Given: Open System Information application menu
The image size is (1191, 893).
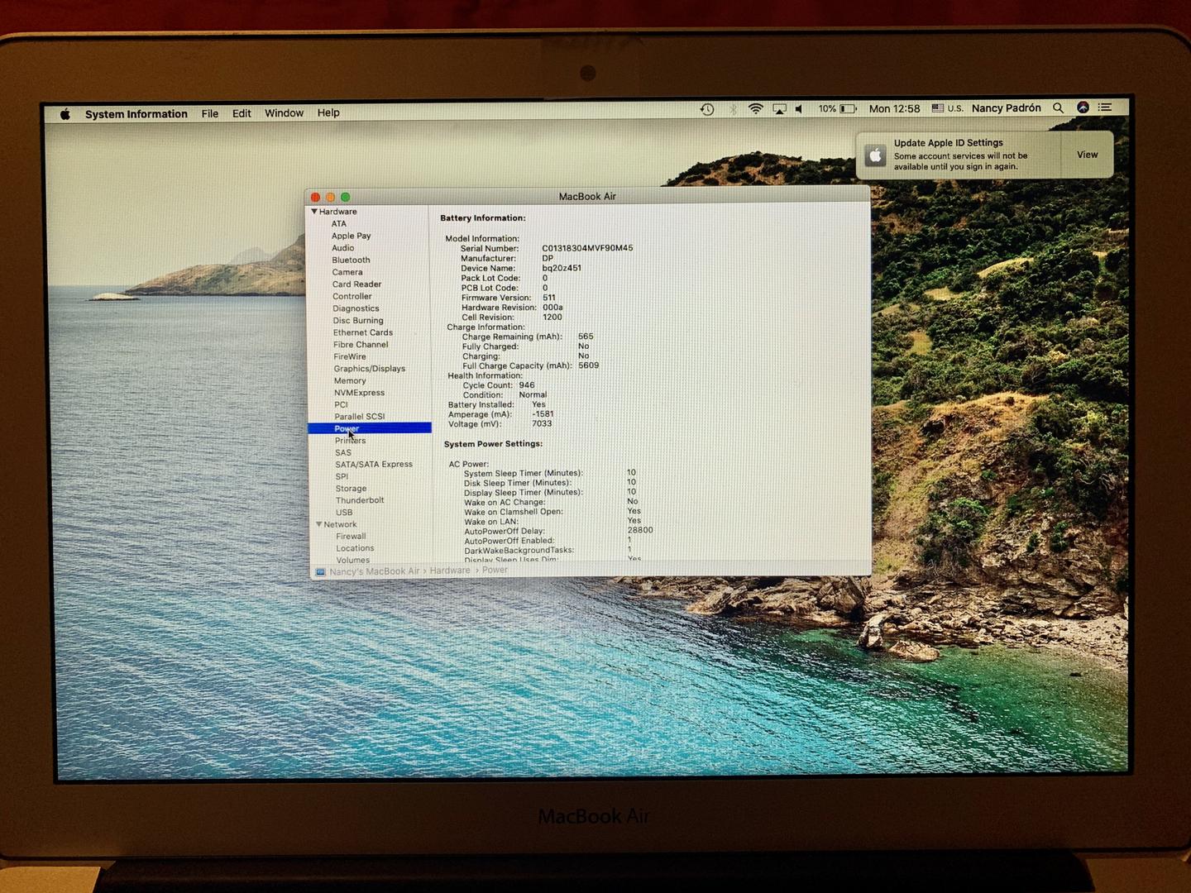Looking at the screenshot, I should [x=136, y=114].
